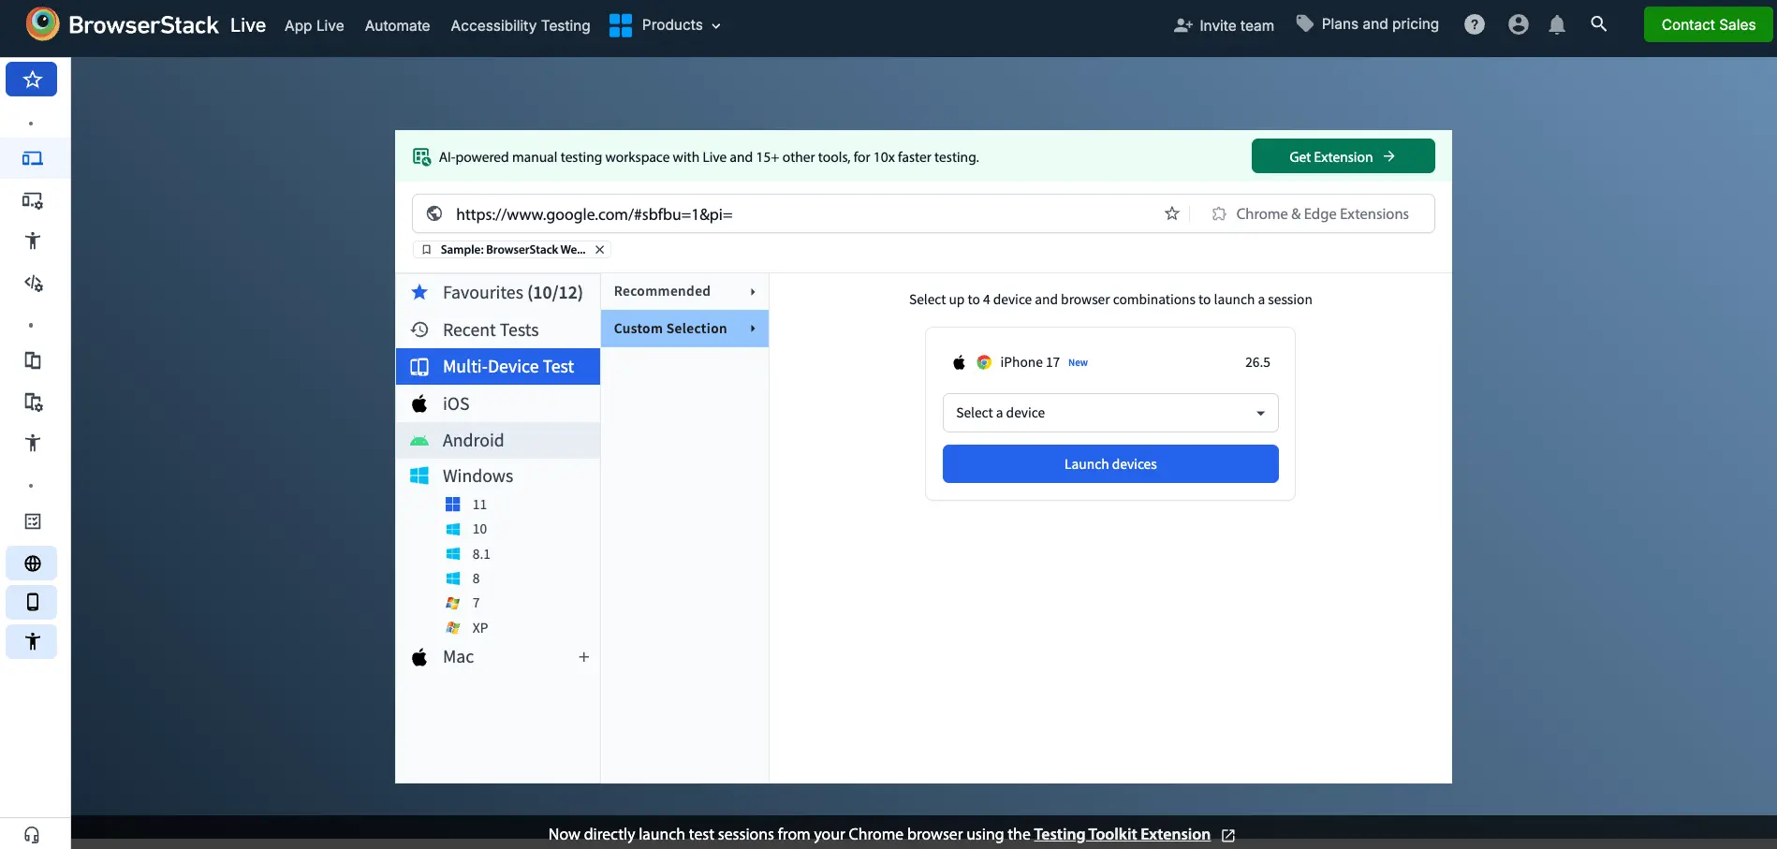Click the BrowserStack logo icon
The height and width of the screenshot is (849, 1777).
[x=42, y=24]
